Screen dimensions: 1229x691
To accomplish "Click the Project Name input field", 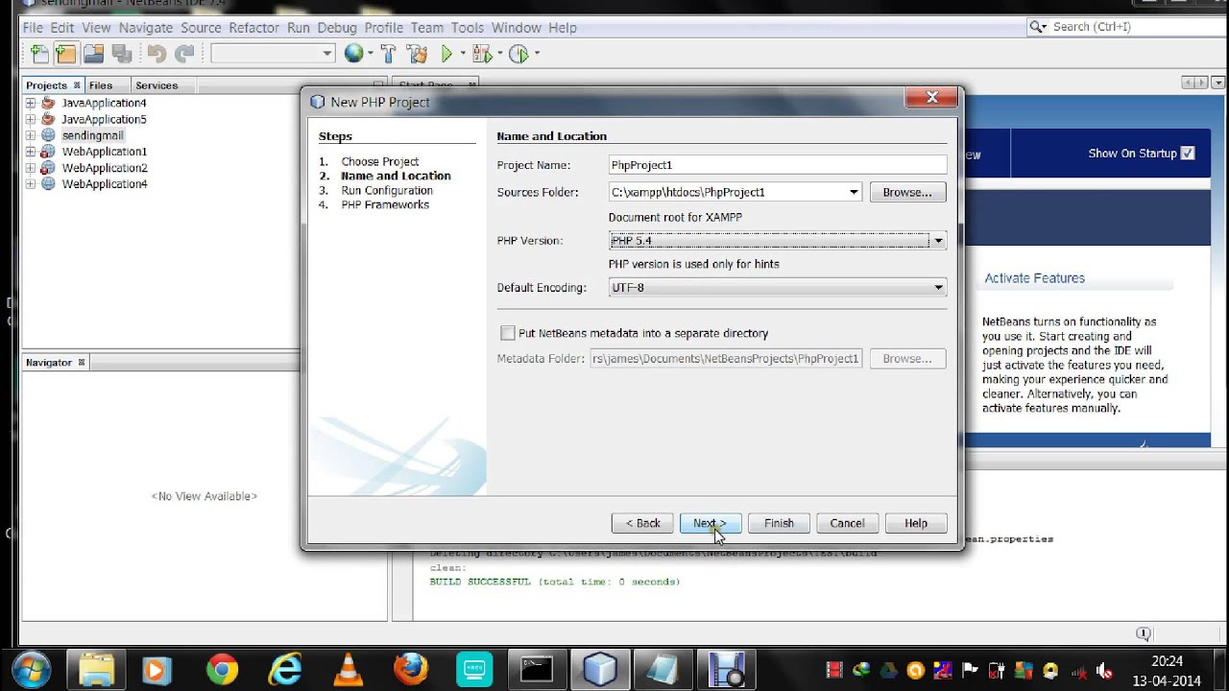I will tap(778, 165).
